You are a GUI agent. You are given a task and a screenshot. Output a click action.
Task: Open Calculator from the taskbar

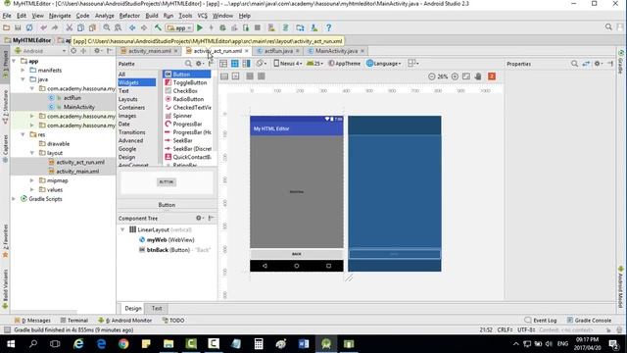click(x=259, y=344)
